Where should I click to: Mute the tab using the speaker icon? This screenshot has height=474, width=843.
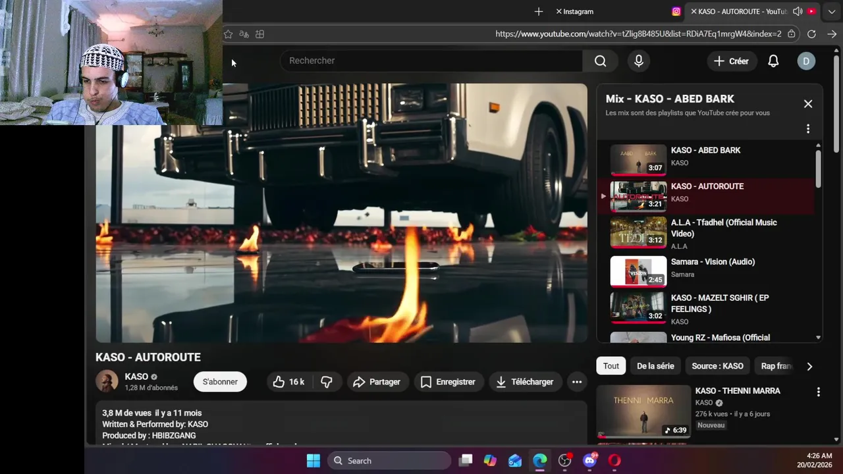[x=798, y=11]
